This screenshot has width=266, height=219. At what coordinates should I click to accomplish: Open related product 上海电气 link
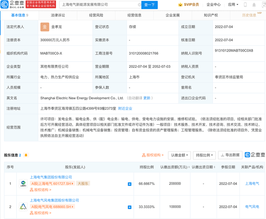tap(252, 184)
